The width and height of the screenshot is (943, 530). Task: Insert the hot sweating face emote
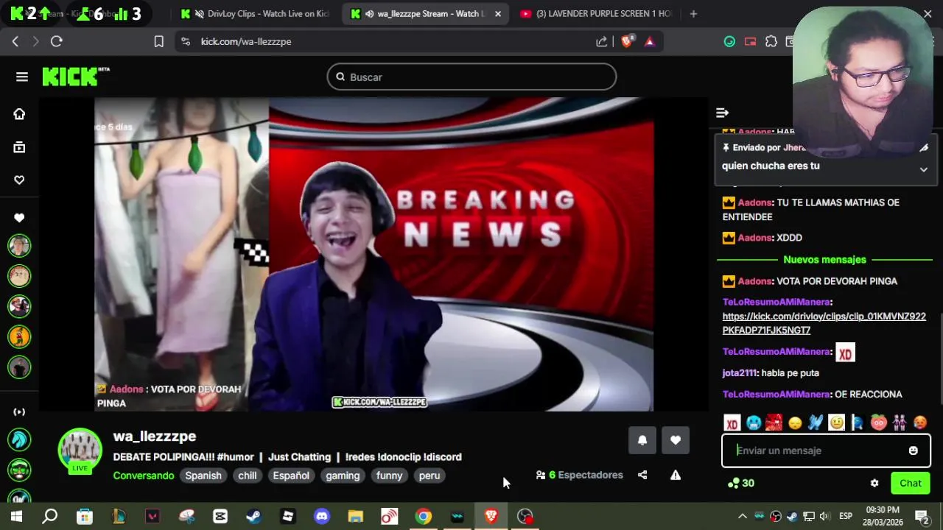(920, 423)
